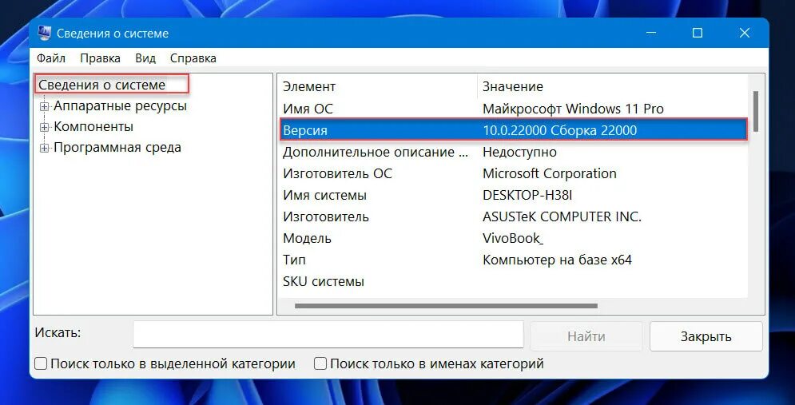Viewport: 795px width, 405px height.
Task: Select the Дополнительное описание row
Action: 513,152
